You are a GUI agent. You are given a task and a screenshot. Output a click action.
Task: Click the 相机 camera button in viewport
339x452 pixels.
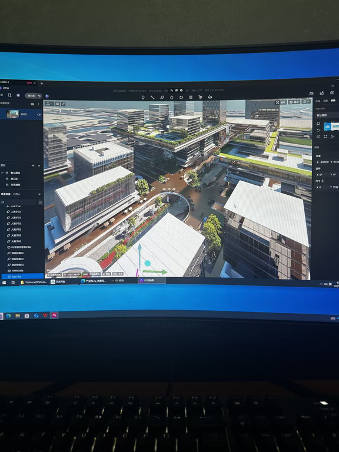coord(284,102)
